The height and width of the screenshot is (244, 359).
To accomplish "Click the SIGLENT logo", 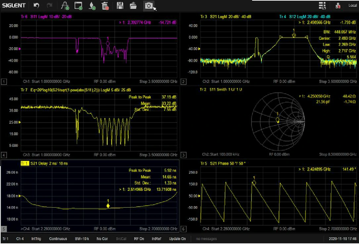I will [x=14, y=5].
